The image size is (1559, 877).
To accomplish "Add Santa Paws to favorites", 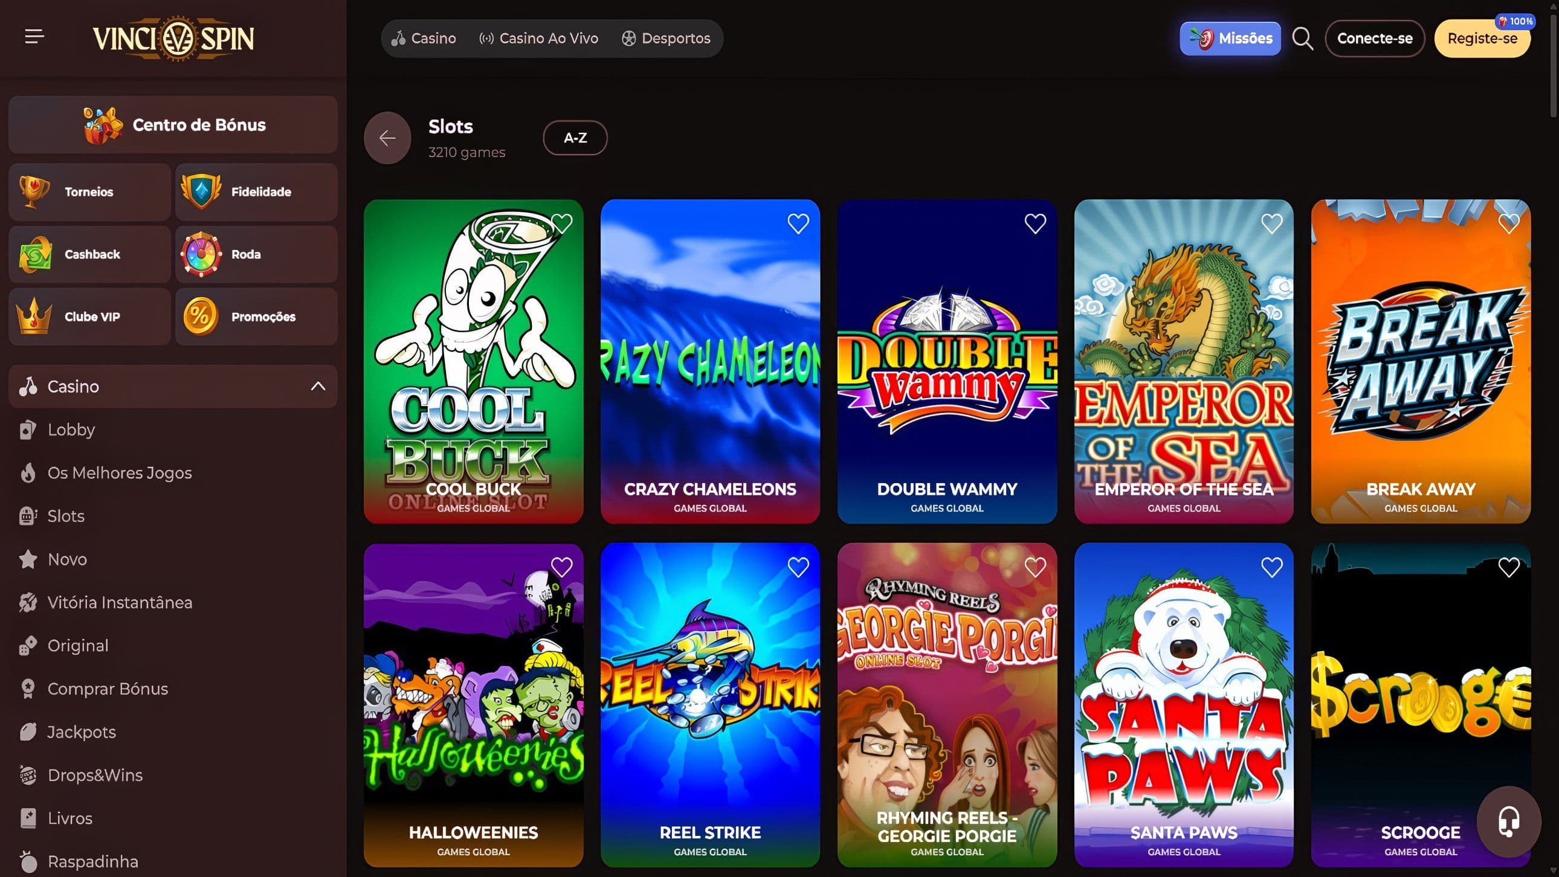I will [1271, 567].
